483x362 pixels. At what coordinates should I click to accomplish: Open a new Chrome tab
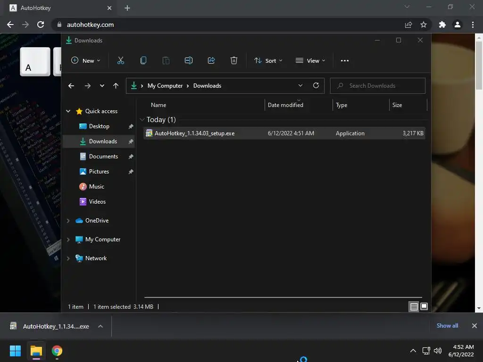[127, 8]
